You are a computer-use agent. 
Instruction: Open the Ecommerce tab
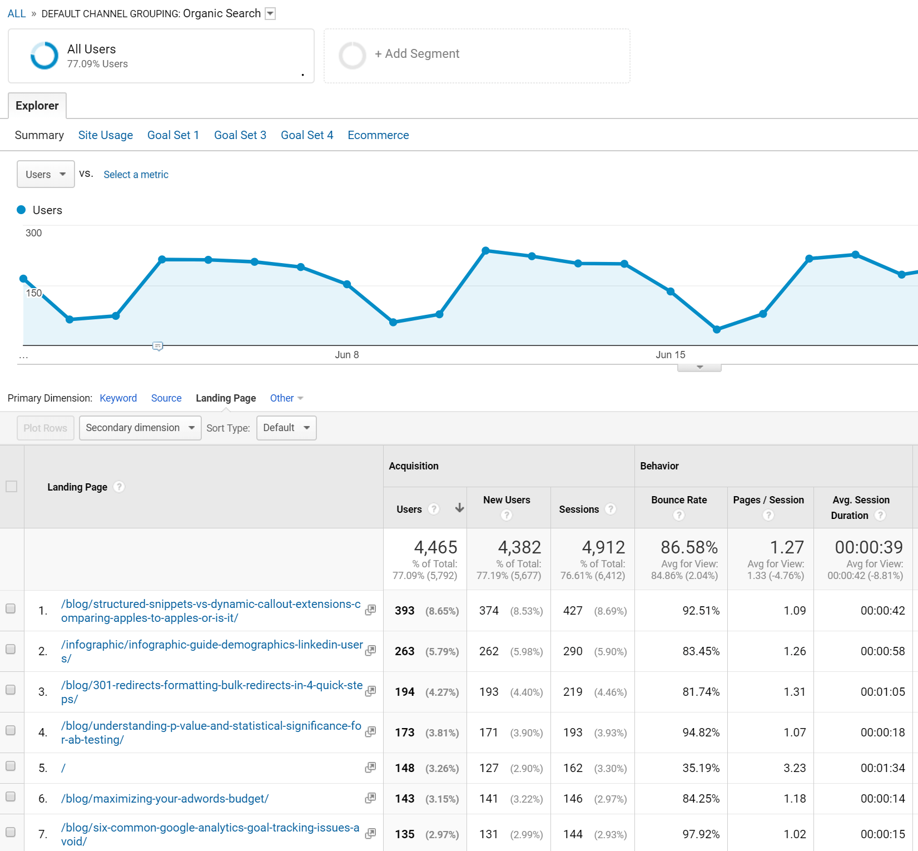coord(378,135)
